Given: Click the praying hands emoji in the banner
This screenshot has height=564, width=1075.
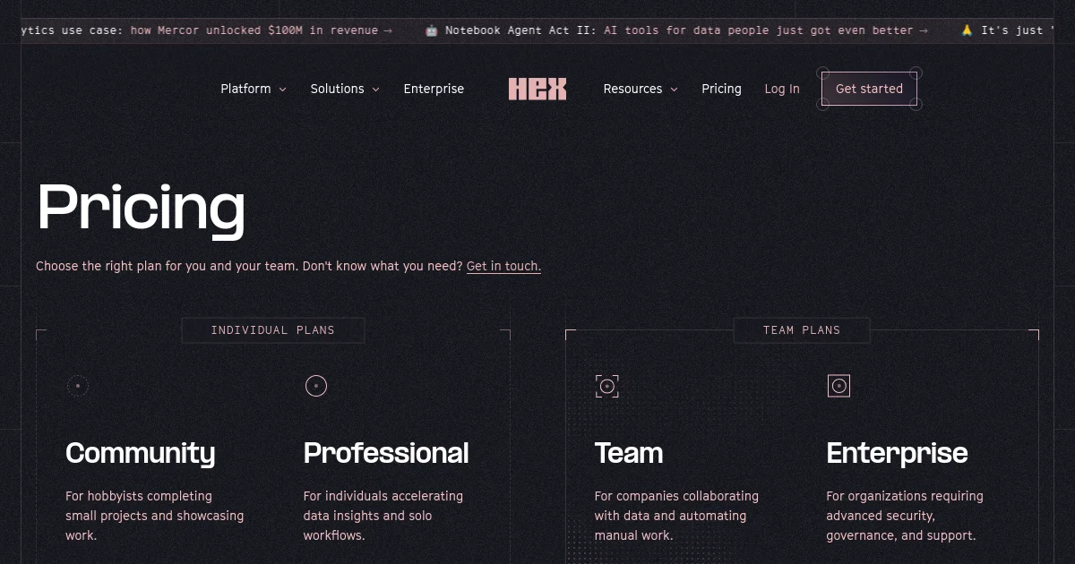Looking at the screenshot, I should pyautogui.click(x=967, y=30).
